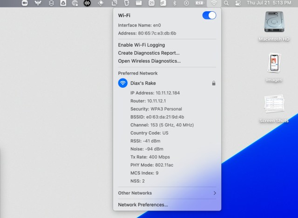Image resolution: width=298 pixels, height=218 pixels.
Task: Click the blue Wi-Fi icon beside Diax's Rake
Action: 123,83
